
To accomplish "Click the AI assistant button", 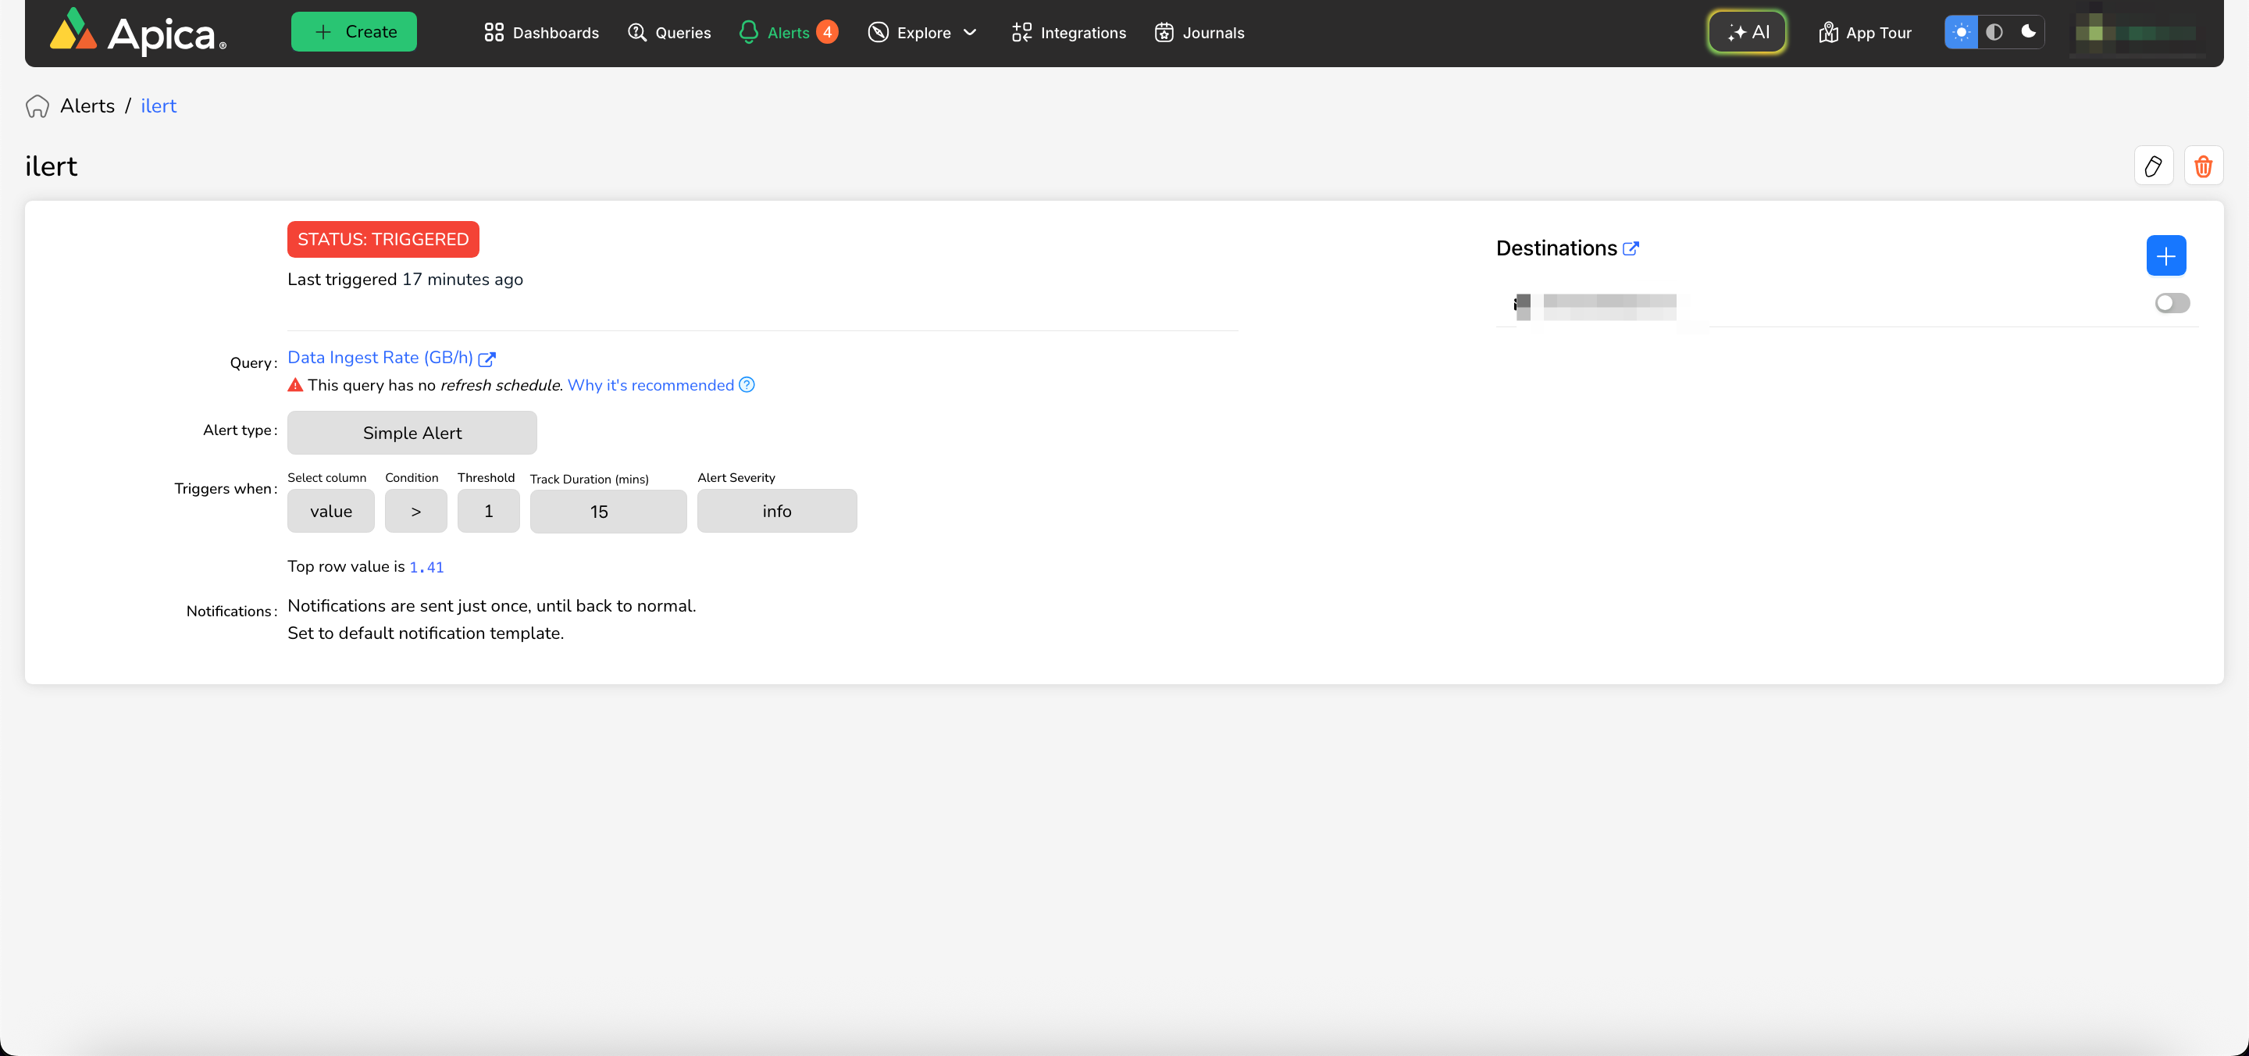I will [x=1747, y=32].
